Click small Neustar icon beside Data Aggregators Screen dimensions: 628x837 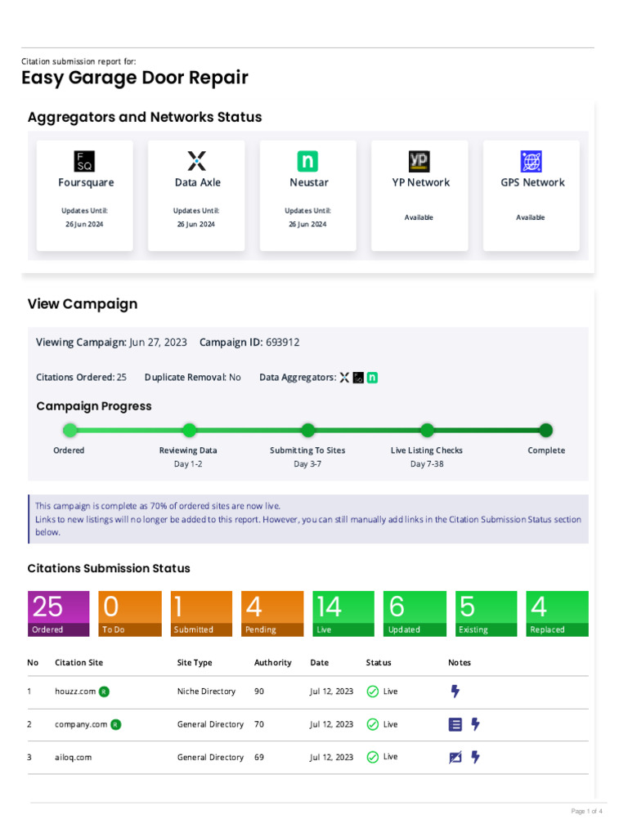[x=372, y=378]
